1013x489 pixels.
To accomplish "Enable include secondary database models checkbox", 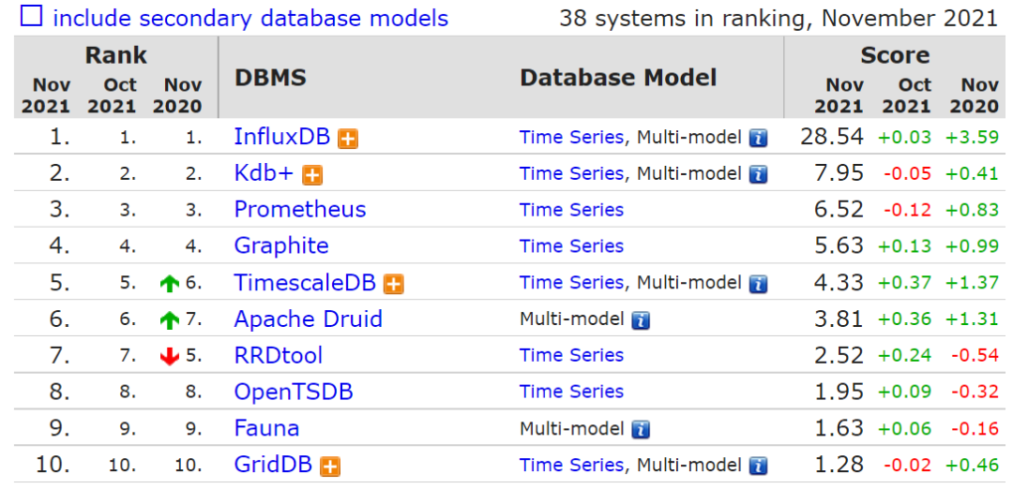I will pos(32,17).
